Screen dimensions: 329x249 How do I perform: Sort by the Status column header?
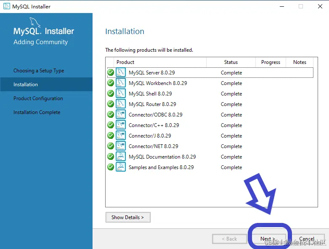[x=231, y=62]
